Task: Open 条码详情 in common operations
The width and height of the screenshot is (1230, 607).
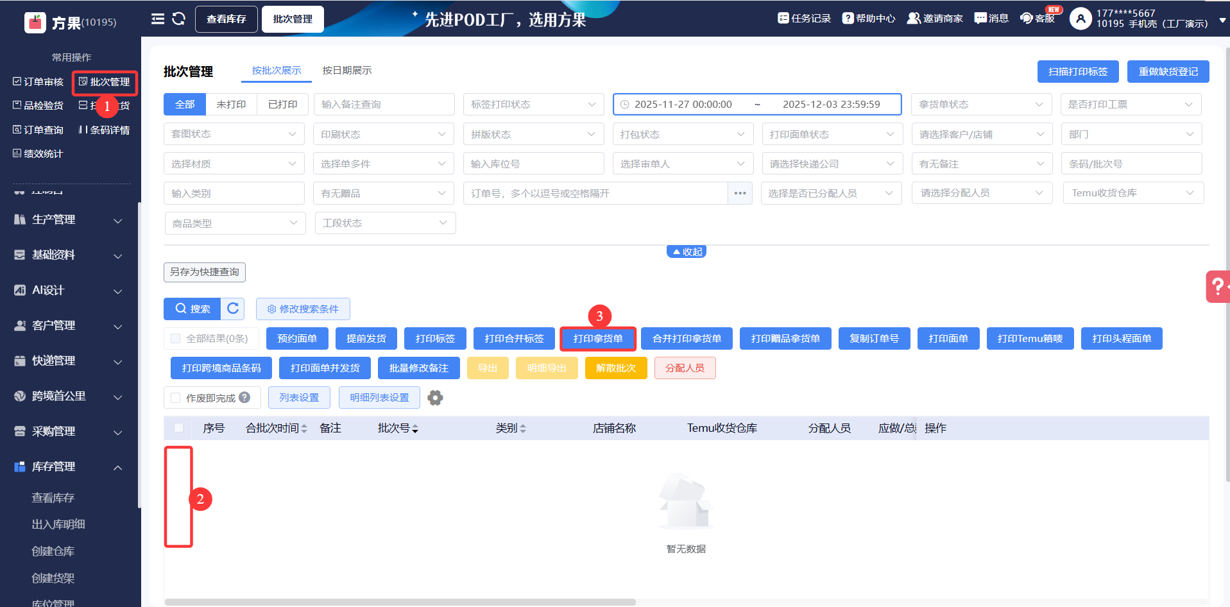Action: click(x=104, y=130)
